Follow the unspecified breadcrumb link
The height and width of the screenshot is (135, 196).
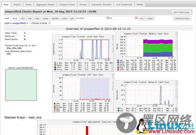(x=19, y=23)
